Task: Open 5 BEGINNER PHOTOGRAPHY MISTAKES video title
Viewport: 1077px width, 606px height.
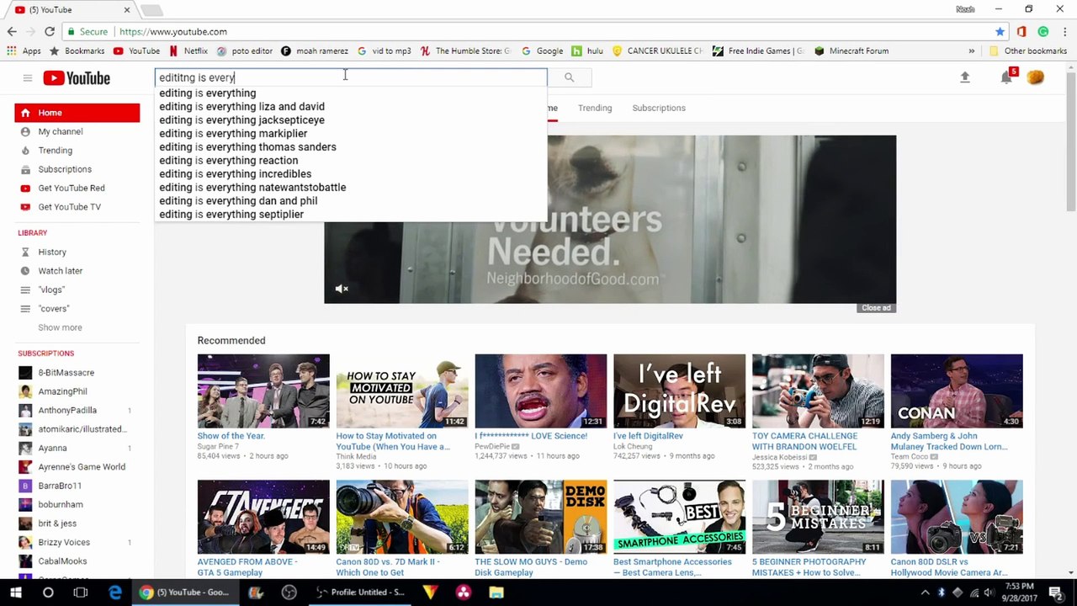Action: click(809, 567)
